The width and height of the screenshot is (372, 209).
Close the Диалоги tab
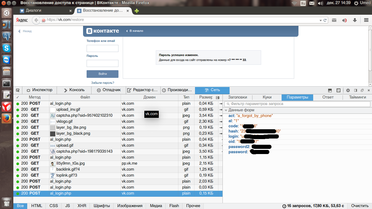(x=71, y=11)
